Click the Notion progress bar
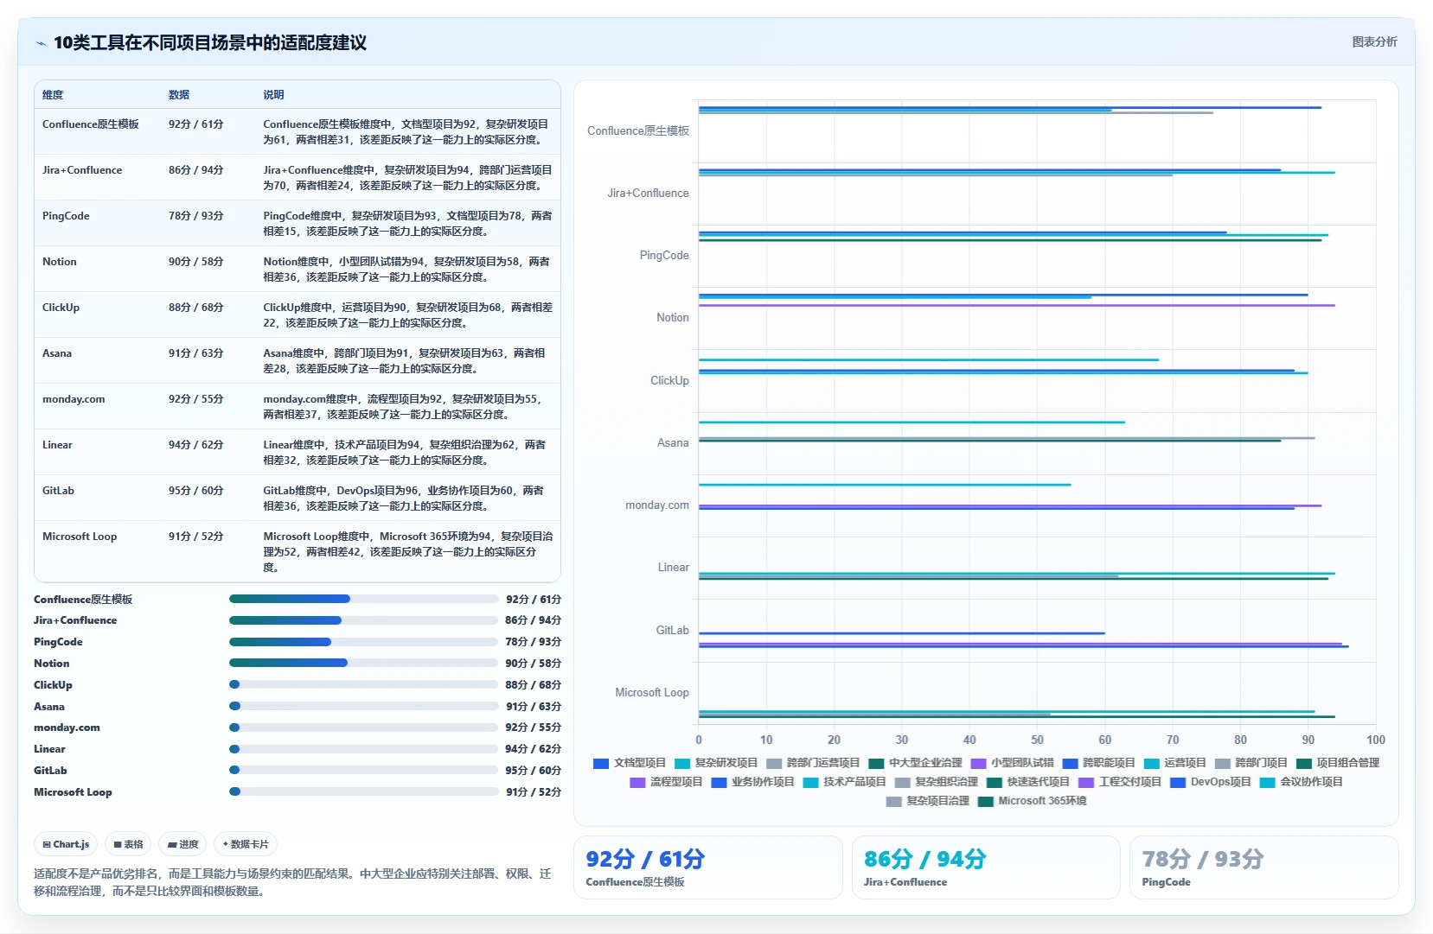This screenshot has height=934, width=1433. coord(363,663)
